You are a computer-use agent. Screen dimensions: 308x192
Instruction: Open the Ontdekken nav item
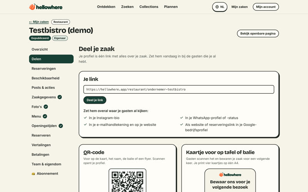(106, 7)
